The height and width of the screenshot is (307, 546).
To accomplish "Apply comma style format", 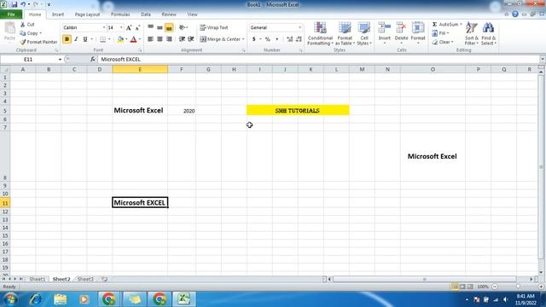I will click(276, 39).
